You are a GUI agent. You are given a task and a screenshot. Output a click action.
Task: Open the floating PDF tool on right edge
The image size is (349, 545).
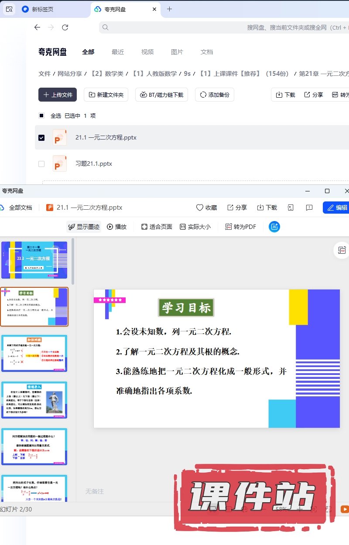341,250
